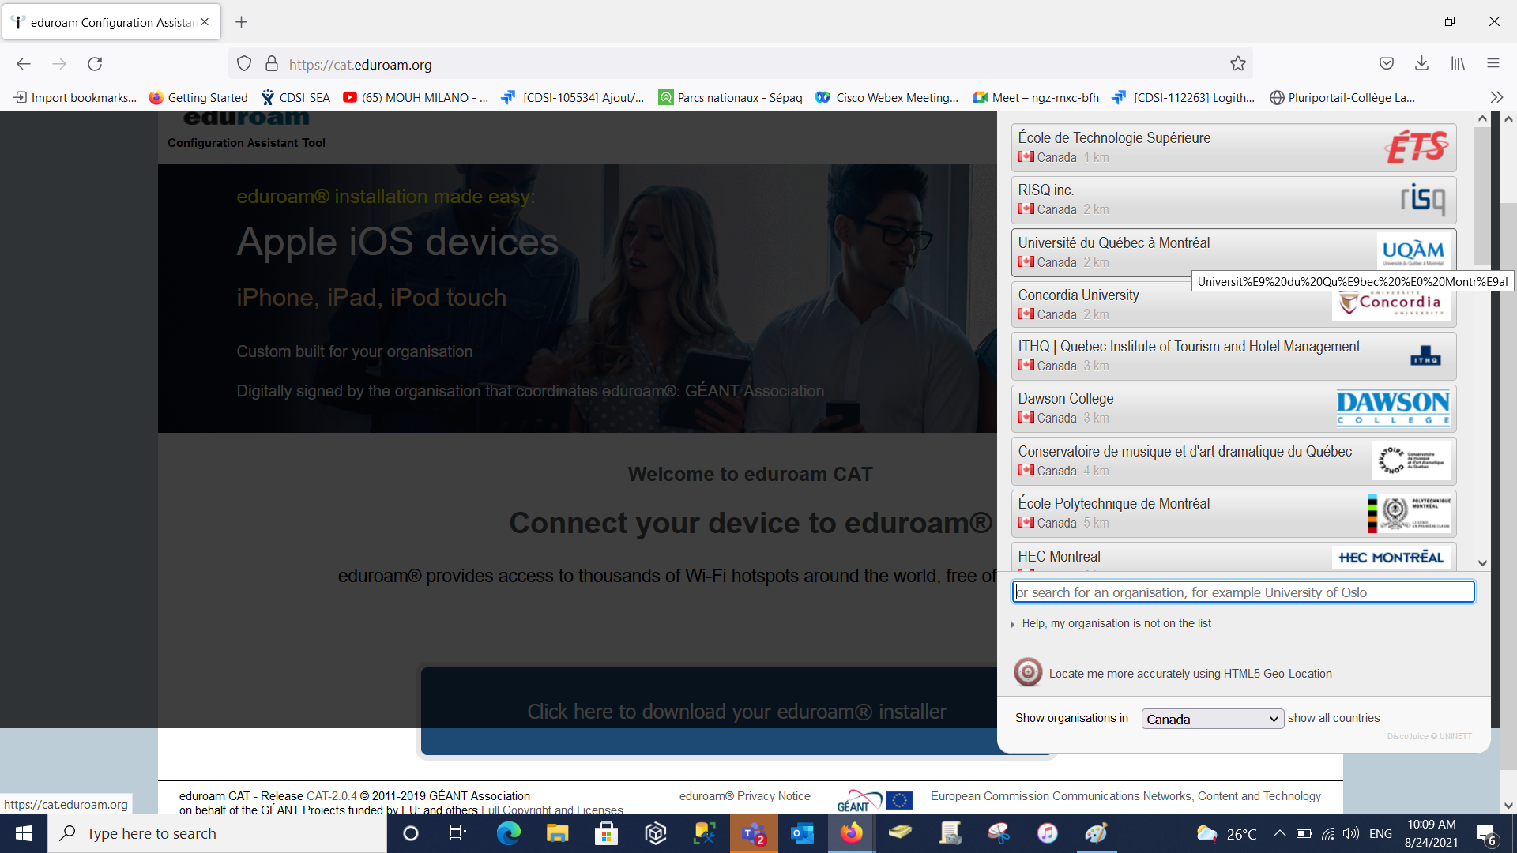Open the volume control in tray
1517x853 pixels.
[x=1352, y=833]
